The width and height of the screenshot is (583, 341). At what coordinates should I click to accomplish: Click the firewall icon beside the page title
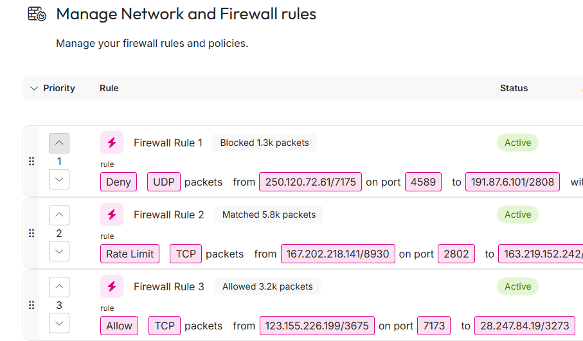click(37, 14)
